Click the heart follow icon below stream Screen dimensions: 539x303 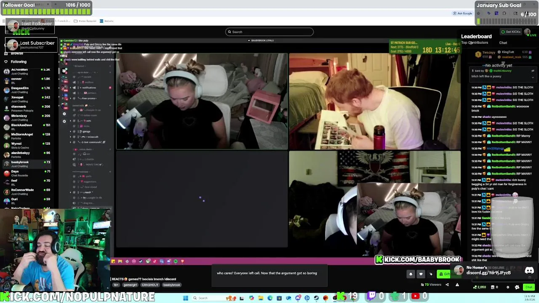(x=421, y=274)
